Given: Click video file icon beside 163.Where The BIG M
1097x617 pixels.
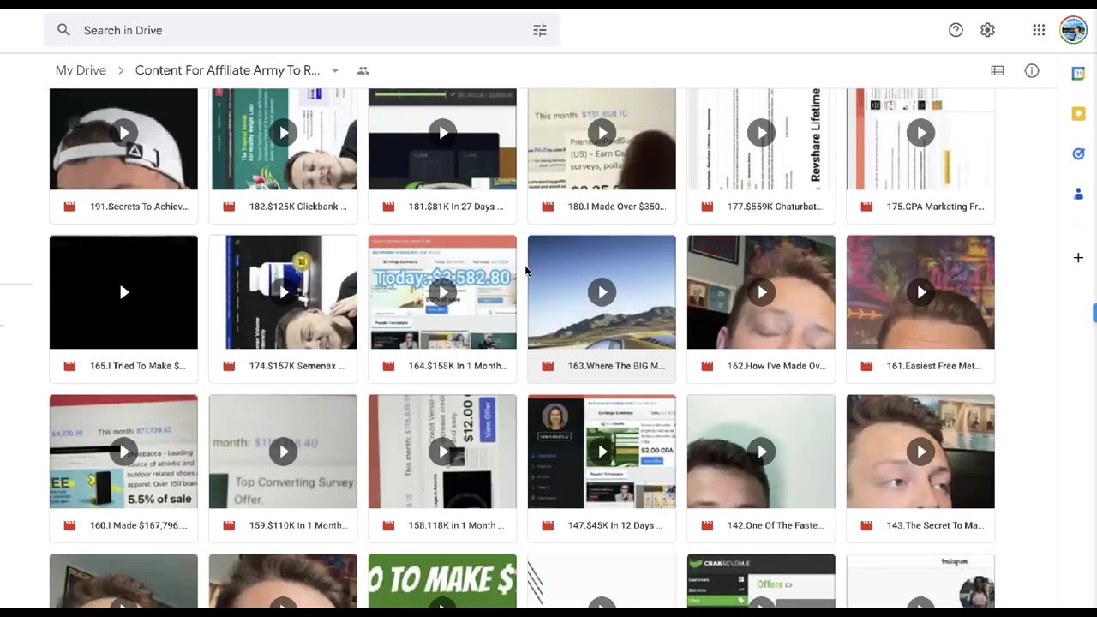Looking at the screenshot, I should [548, 366].
